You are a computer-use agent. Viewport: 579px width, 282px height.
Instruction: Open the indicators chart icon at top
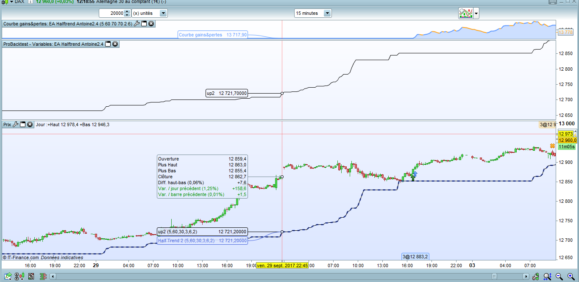465,13
